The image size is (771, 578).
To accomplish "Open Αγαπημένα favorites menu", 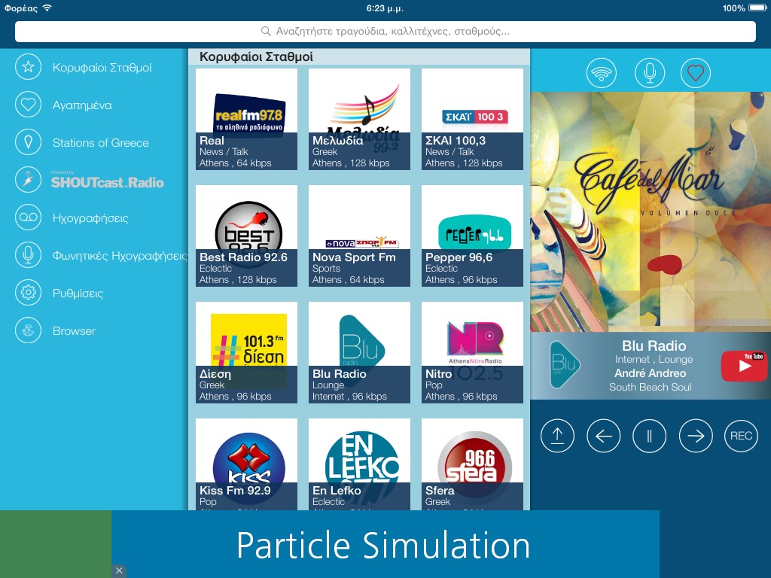I will point(82,105).
